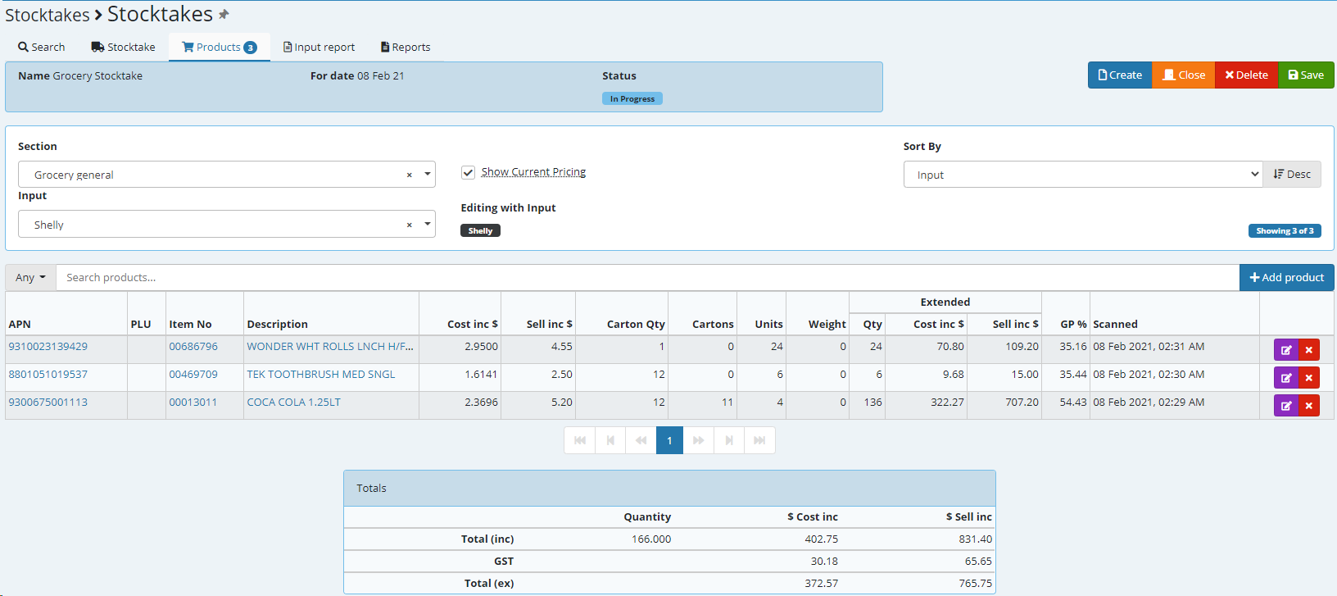The image size is (1337, 596).
Task: Jump forward several pages with fast-forward arrow
Action: tap(698, 440)
